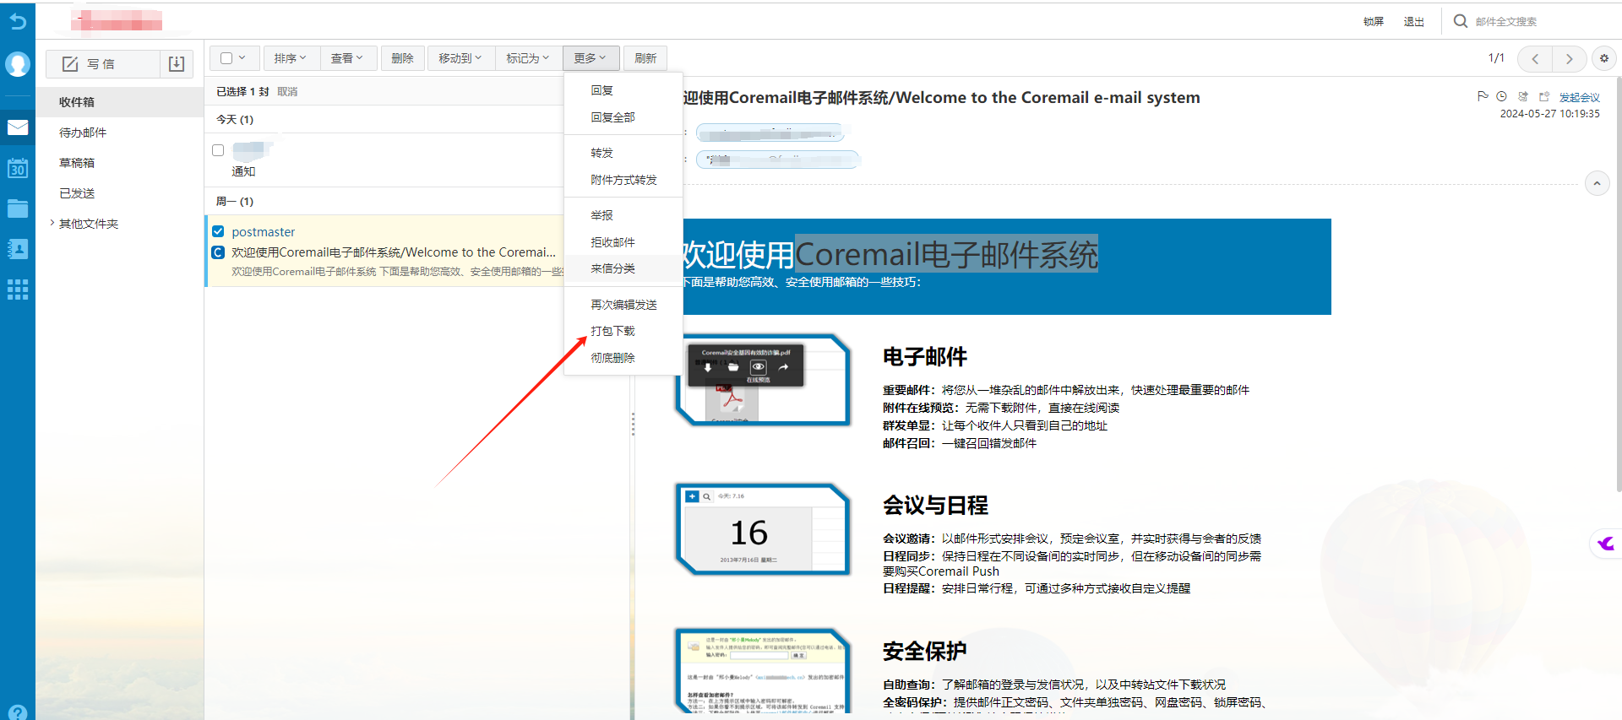Viewport: 1622px width, 720px height.
Task: Click the 锁屏 lock screen link
Action: 1374,22
